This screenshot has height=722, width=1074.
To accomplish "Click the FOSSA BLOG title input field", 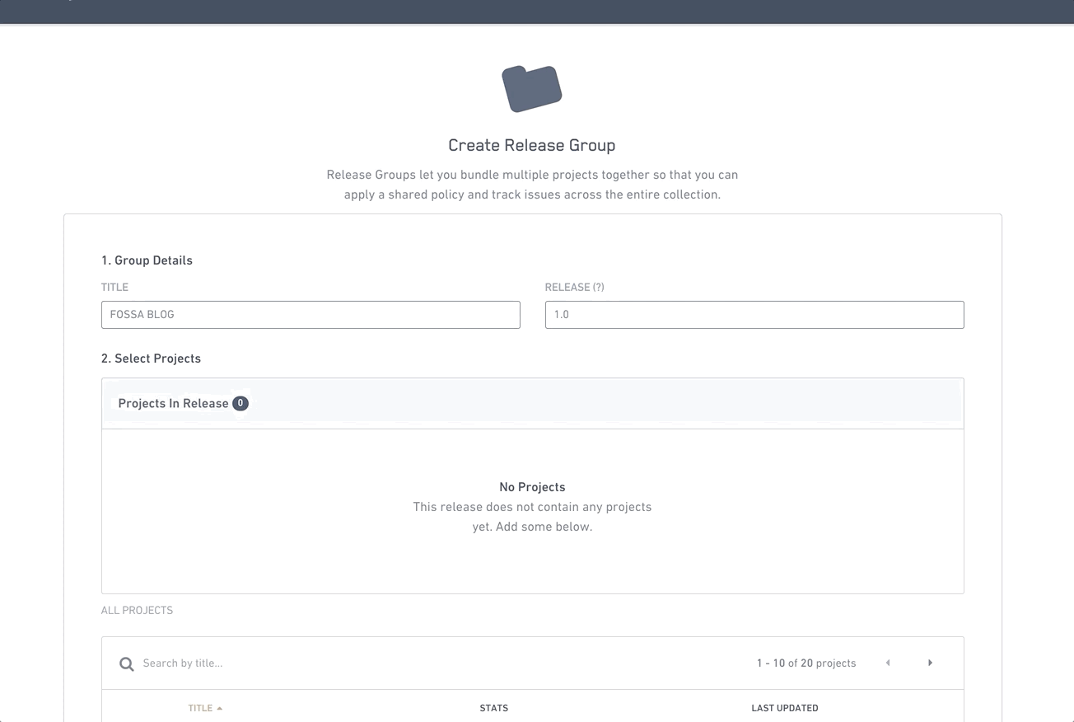I will click(x=311, y=315).
